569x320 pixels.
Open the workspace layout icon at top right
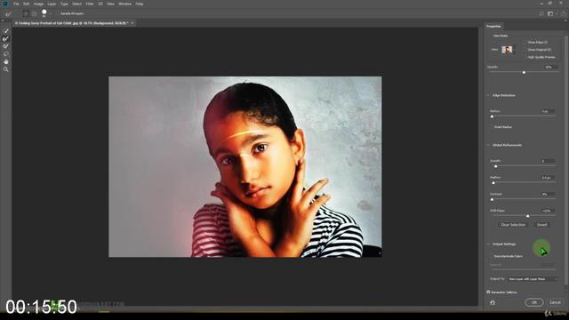tap(551, 14)
